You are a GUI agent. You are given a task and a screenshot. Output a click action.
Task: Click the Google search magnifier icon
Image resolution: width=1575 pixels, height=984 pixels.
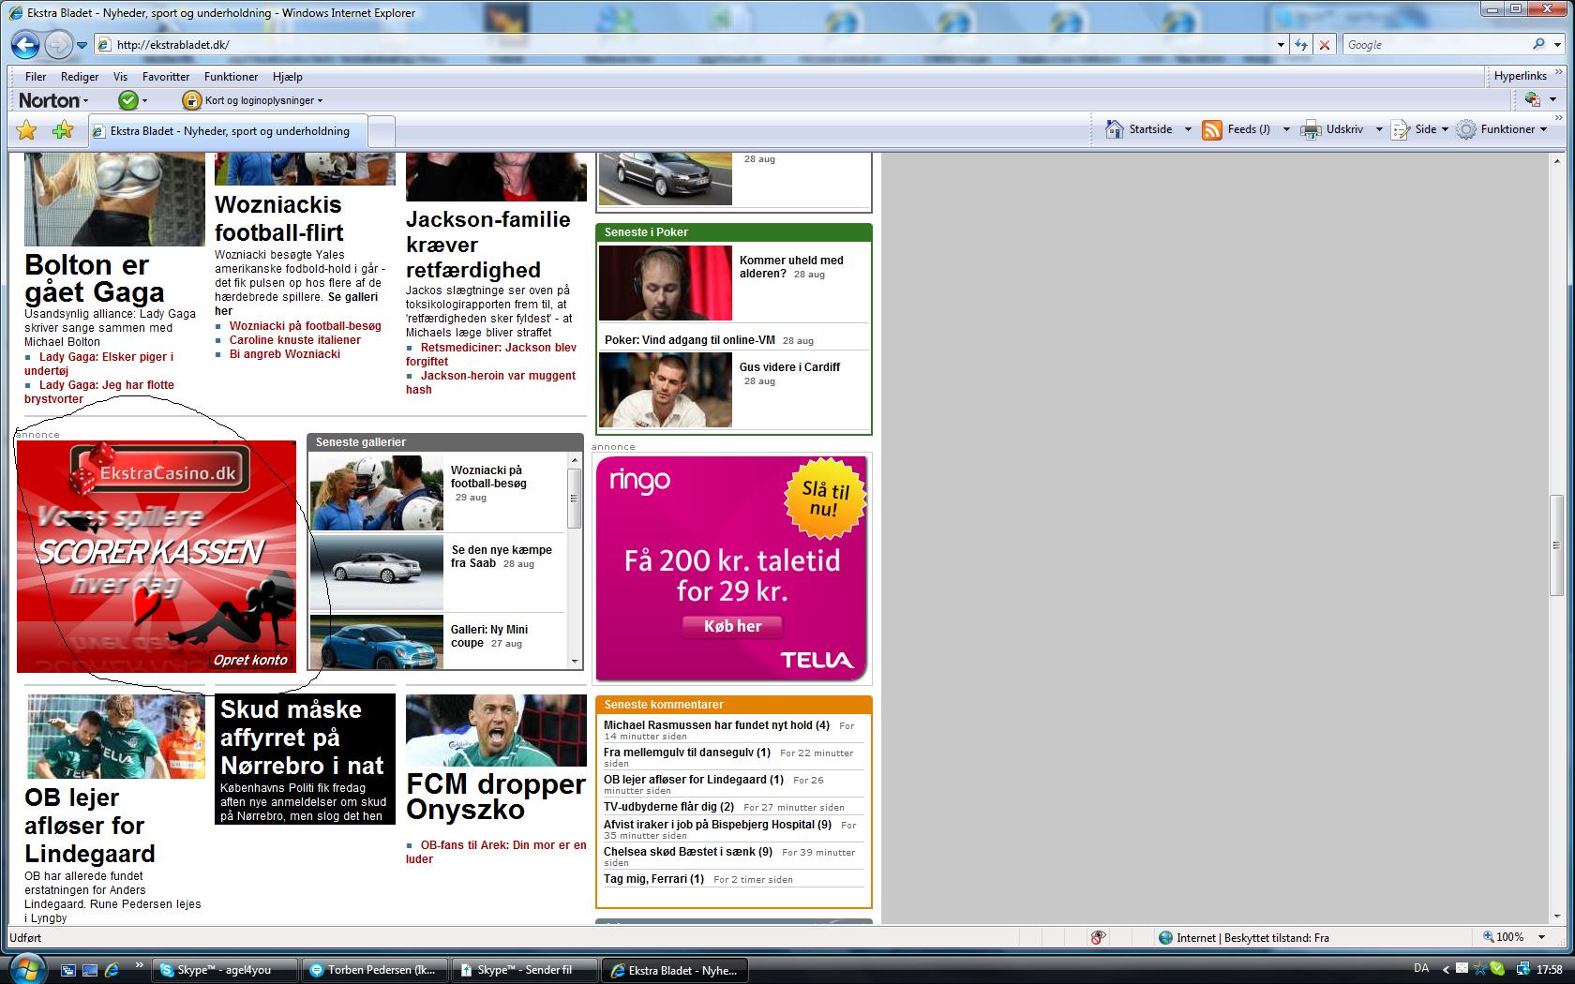pos(1538,44)
